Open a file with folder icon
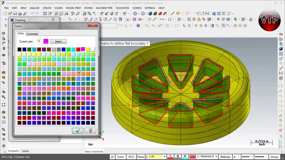The image size is (285, 160). [x=10, y=14]
